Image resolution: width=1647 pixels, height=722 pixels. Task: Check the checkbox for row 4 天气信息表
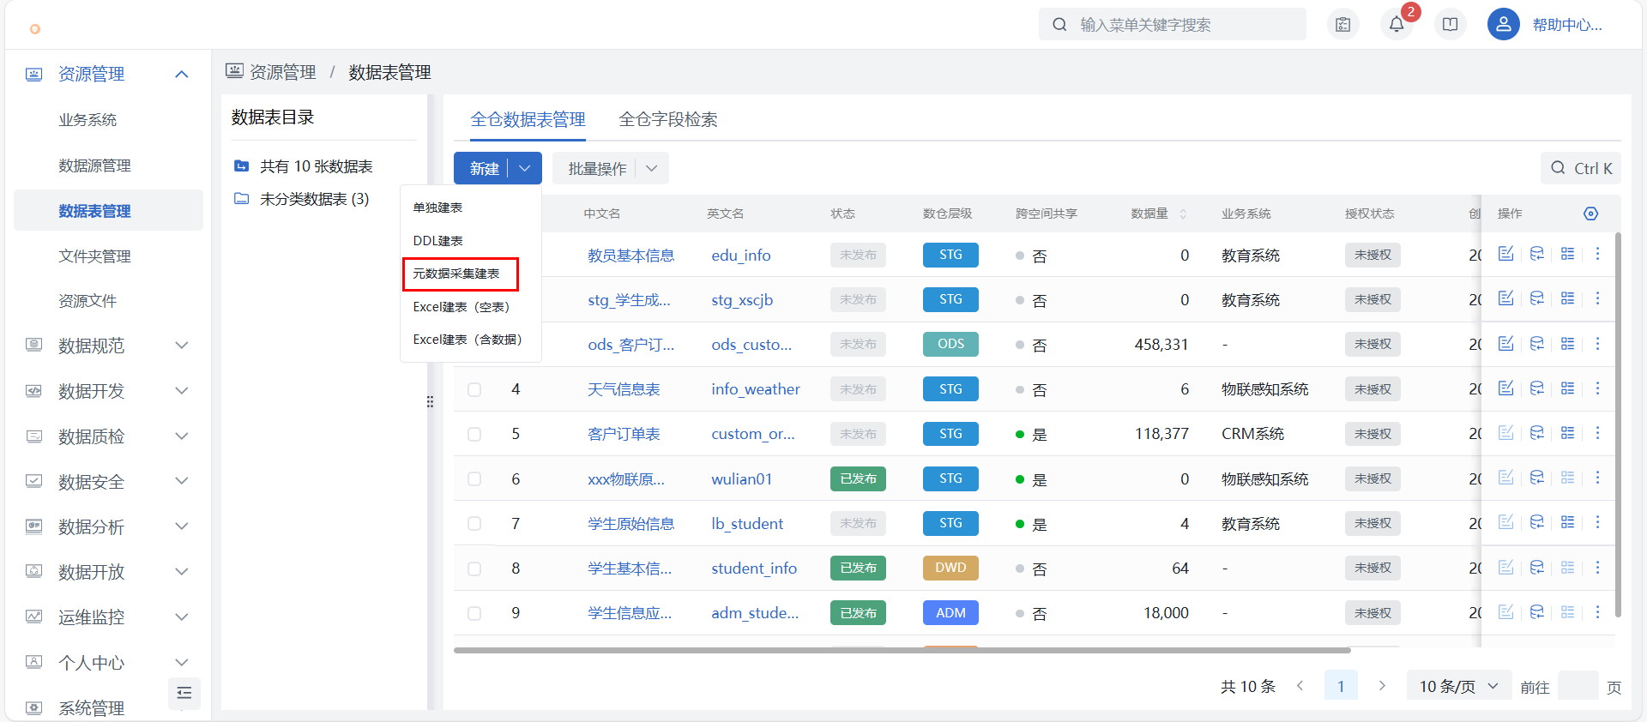click(474, 389)
